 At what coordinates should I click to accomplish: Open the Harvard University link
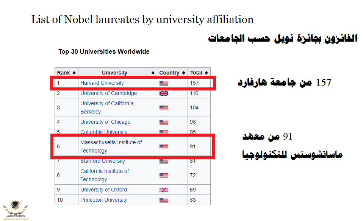click(102, 83)
